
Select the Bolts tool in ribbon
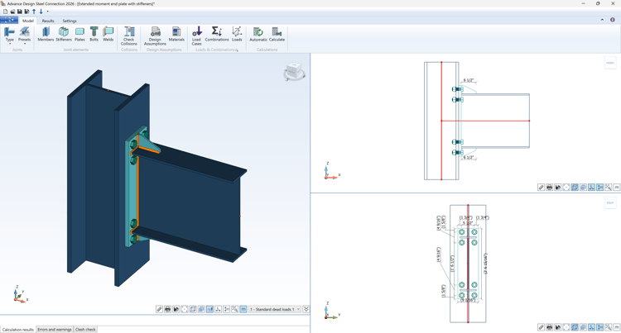pos(94,34)
